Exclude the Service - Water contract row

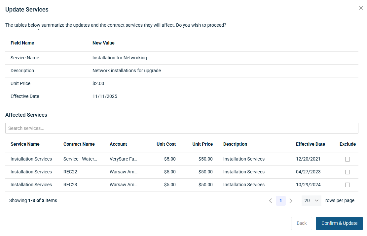click(x=347, y=159)
